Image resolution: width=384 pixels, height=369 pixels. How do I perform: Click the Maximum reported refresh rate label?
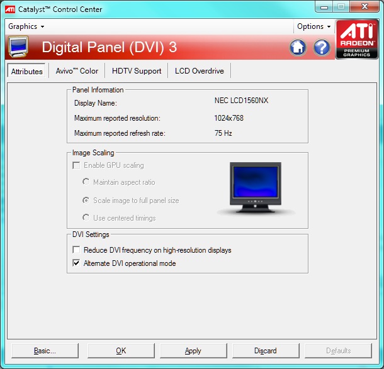tap(120, 133)
